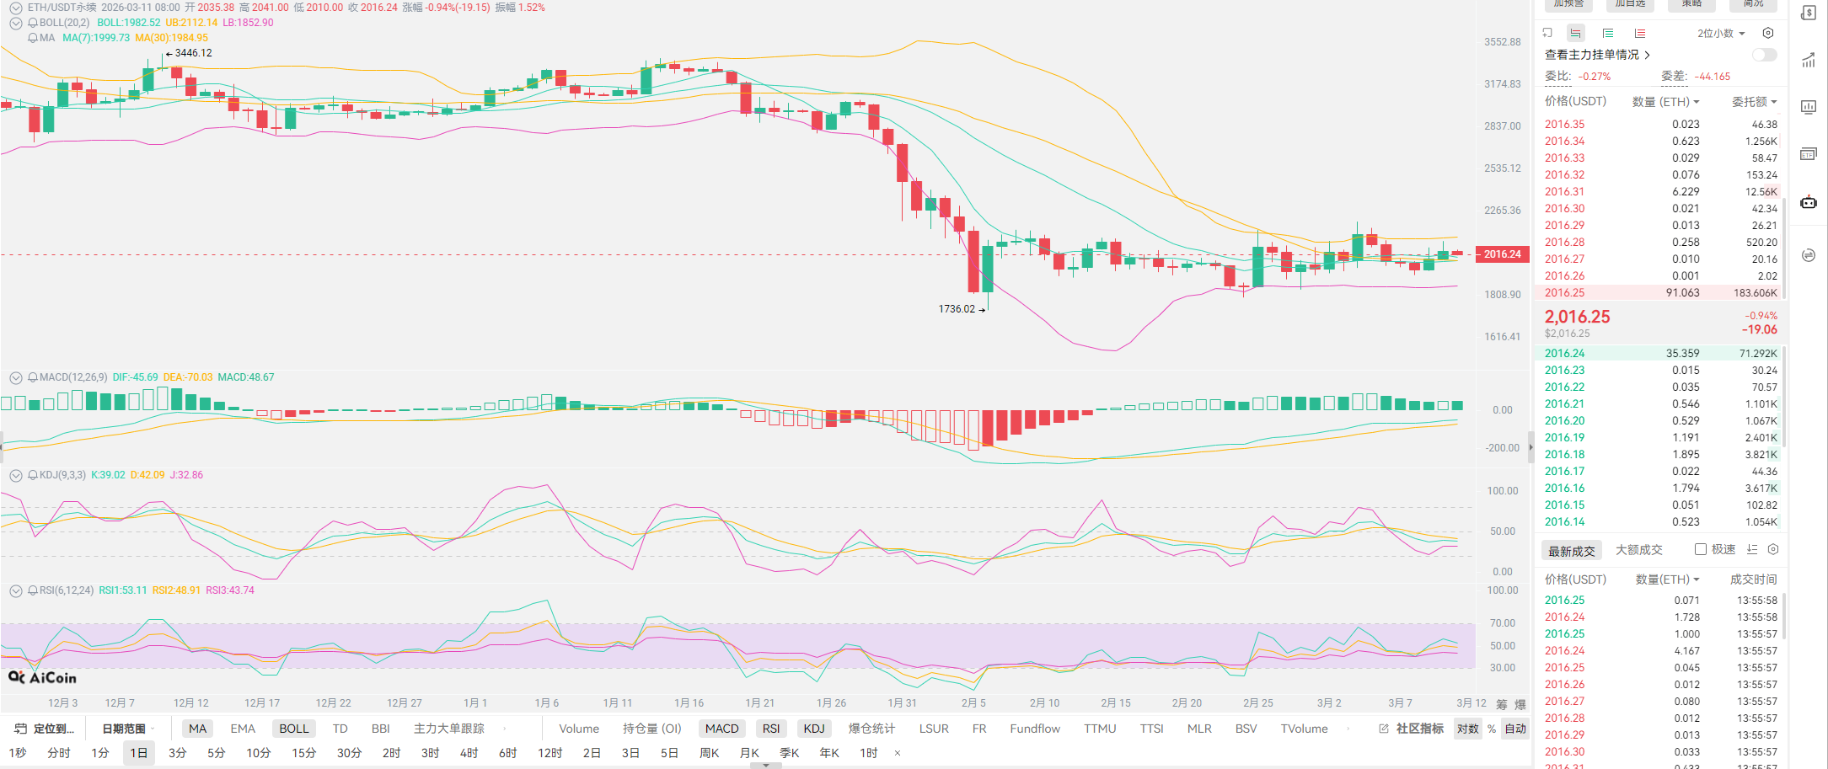Screen dimensions: 1828x769
Task: Show only buy orders in order book
Action: 1608,33
